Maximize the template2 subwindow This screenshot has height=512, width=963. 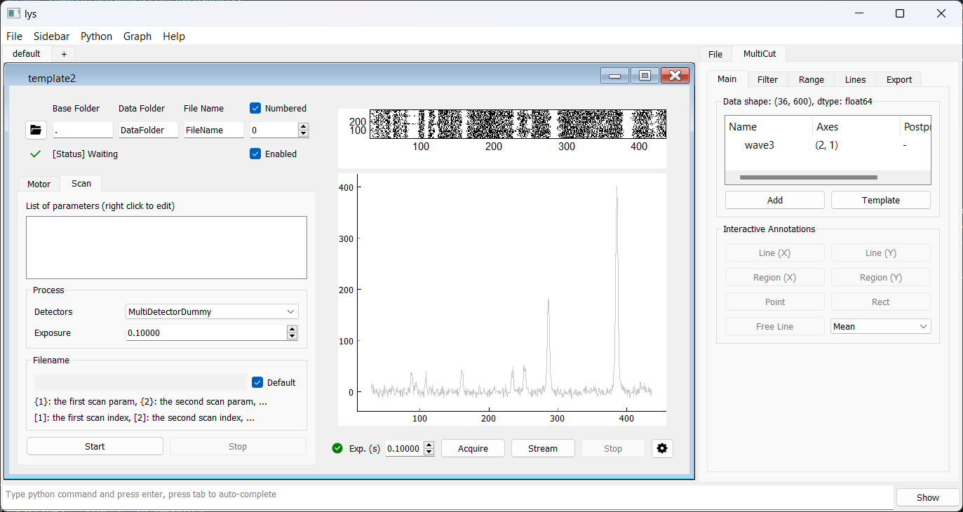click(645, 76)
